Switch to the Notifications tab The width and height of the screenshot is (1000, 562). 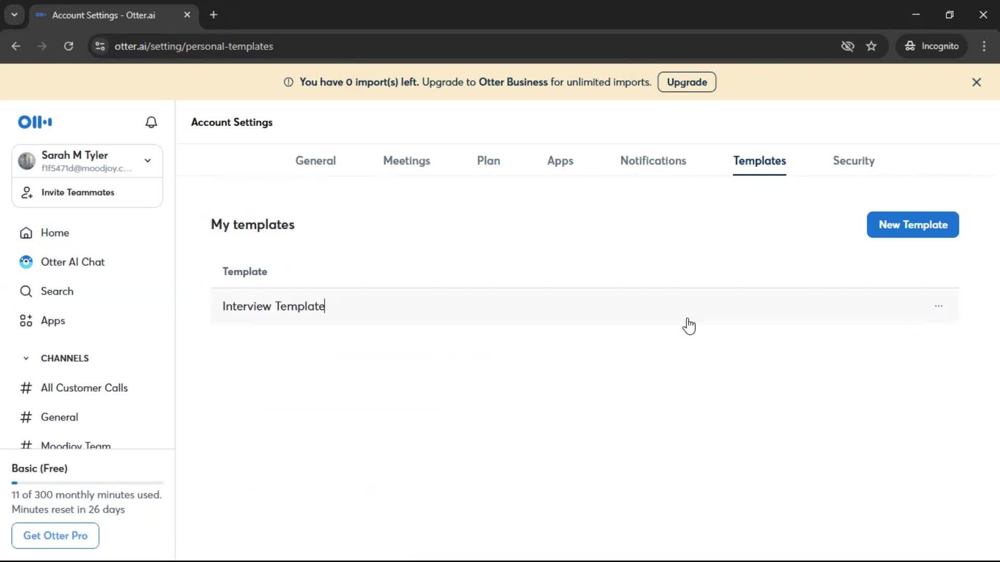pyautogui.click(x=653, y=161)
